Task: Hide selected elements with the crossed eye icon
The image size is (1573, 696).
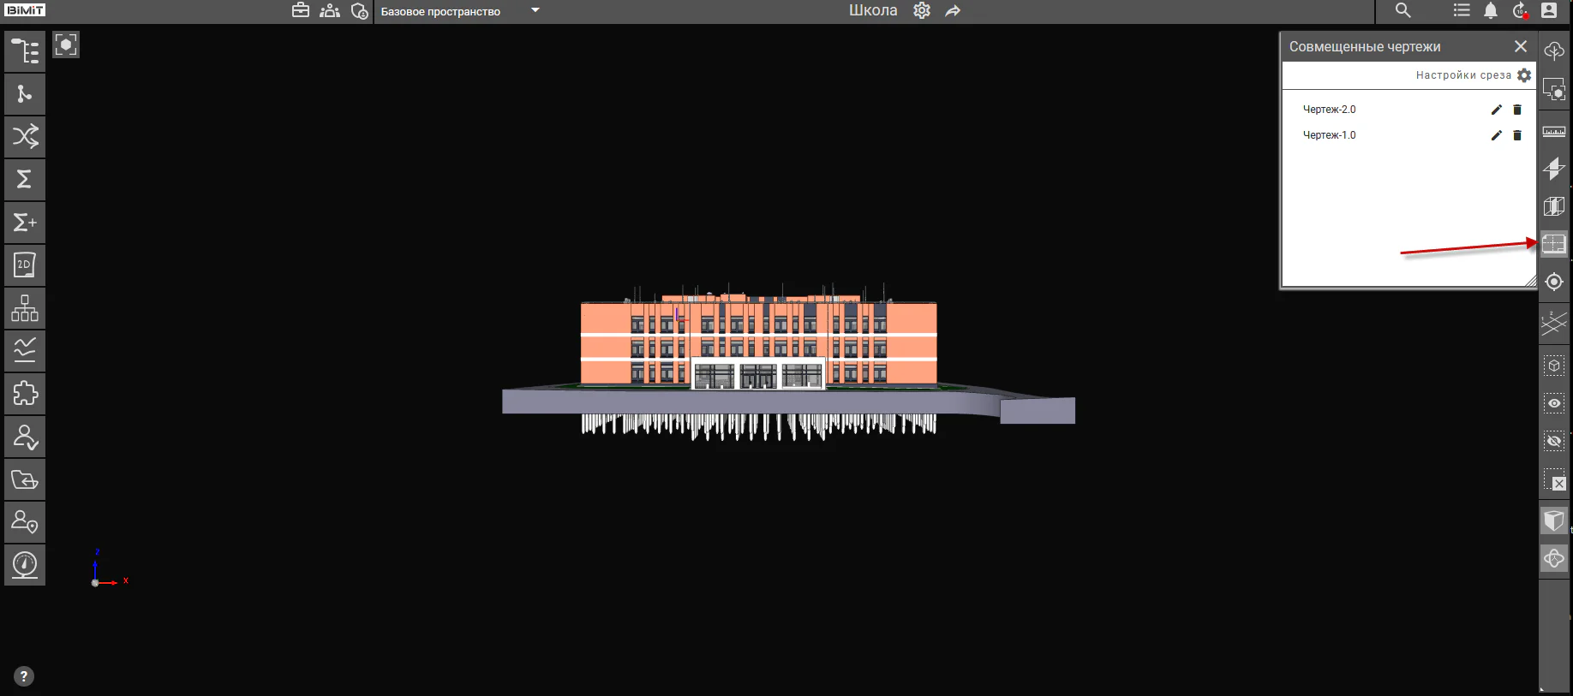Action: tap(1554, 441)
